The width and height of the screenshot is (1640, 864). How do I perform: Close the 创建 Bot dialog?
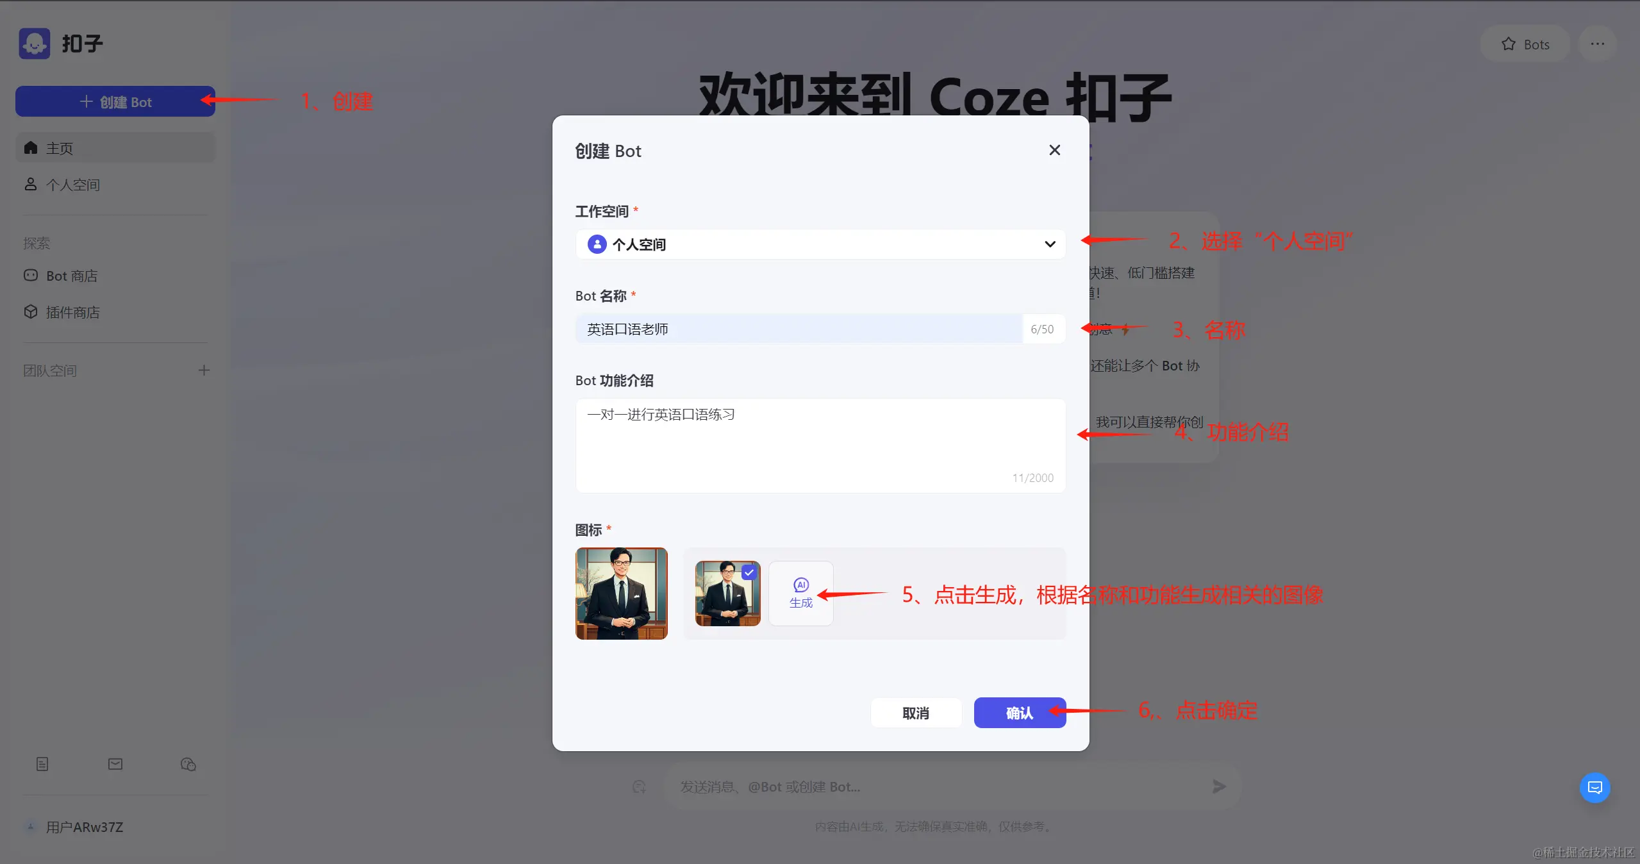click(1054, 150)
